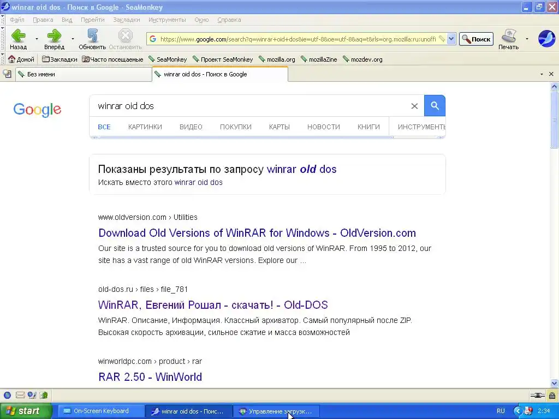This screenshot has height=419, width=559.
Task: Select the ВСЕ results filter
Action: (104, 127)
